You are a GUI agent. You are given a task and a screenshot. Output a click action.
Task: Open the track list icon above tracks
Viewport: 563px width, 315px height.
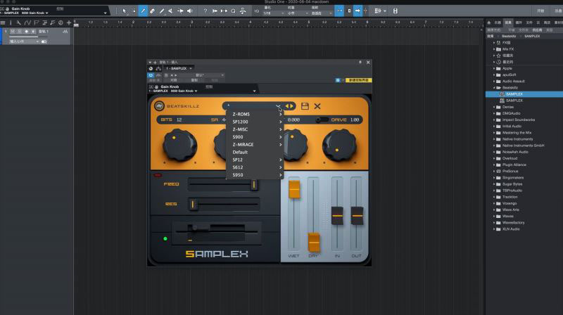point(3,22)
